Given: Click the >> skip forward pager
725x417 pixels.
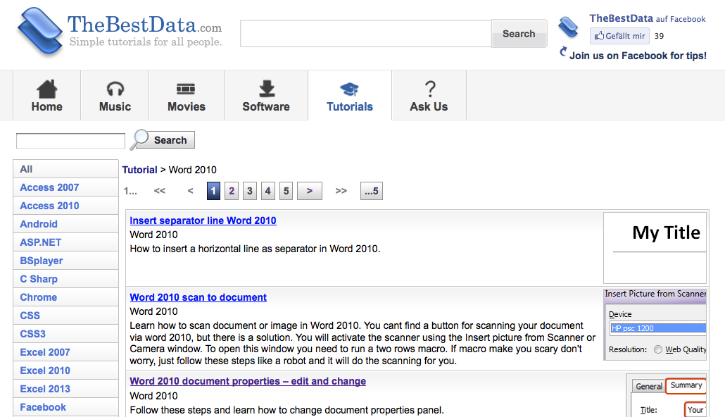Looking at the screenshot, I should tap(341, 191).
